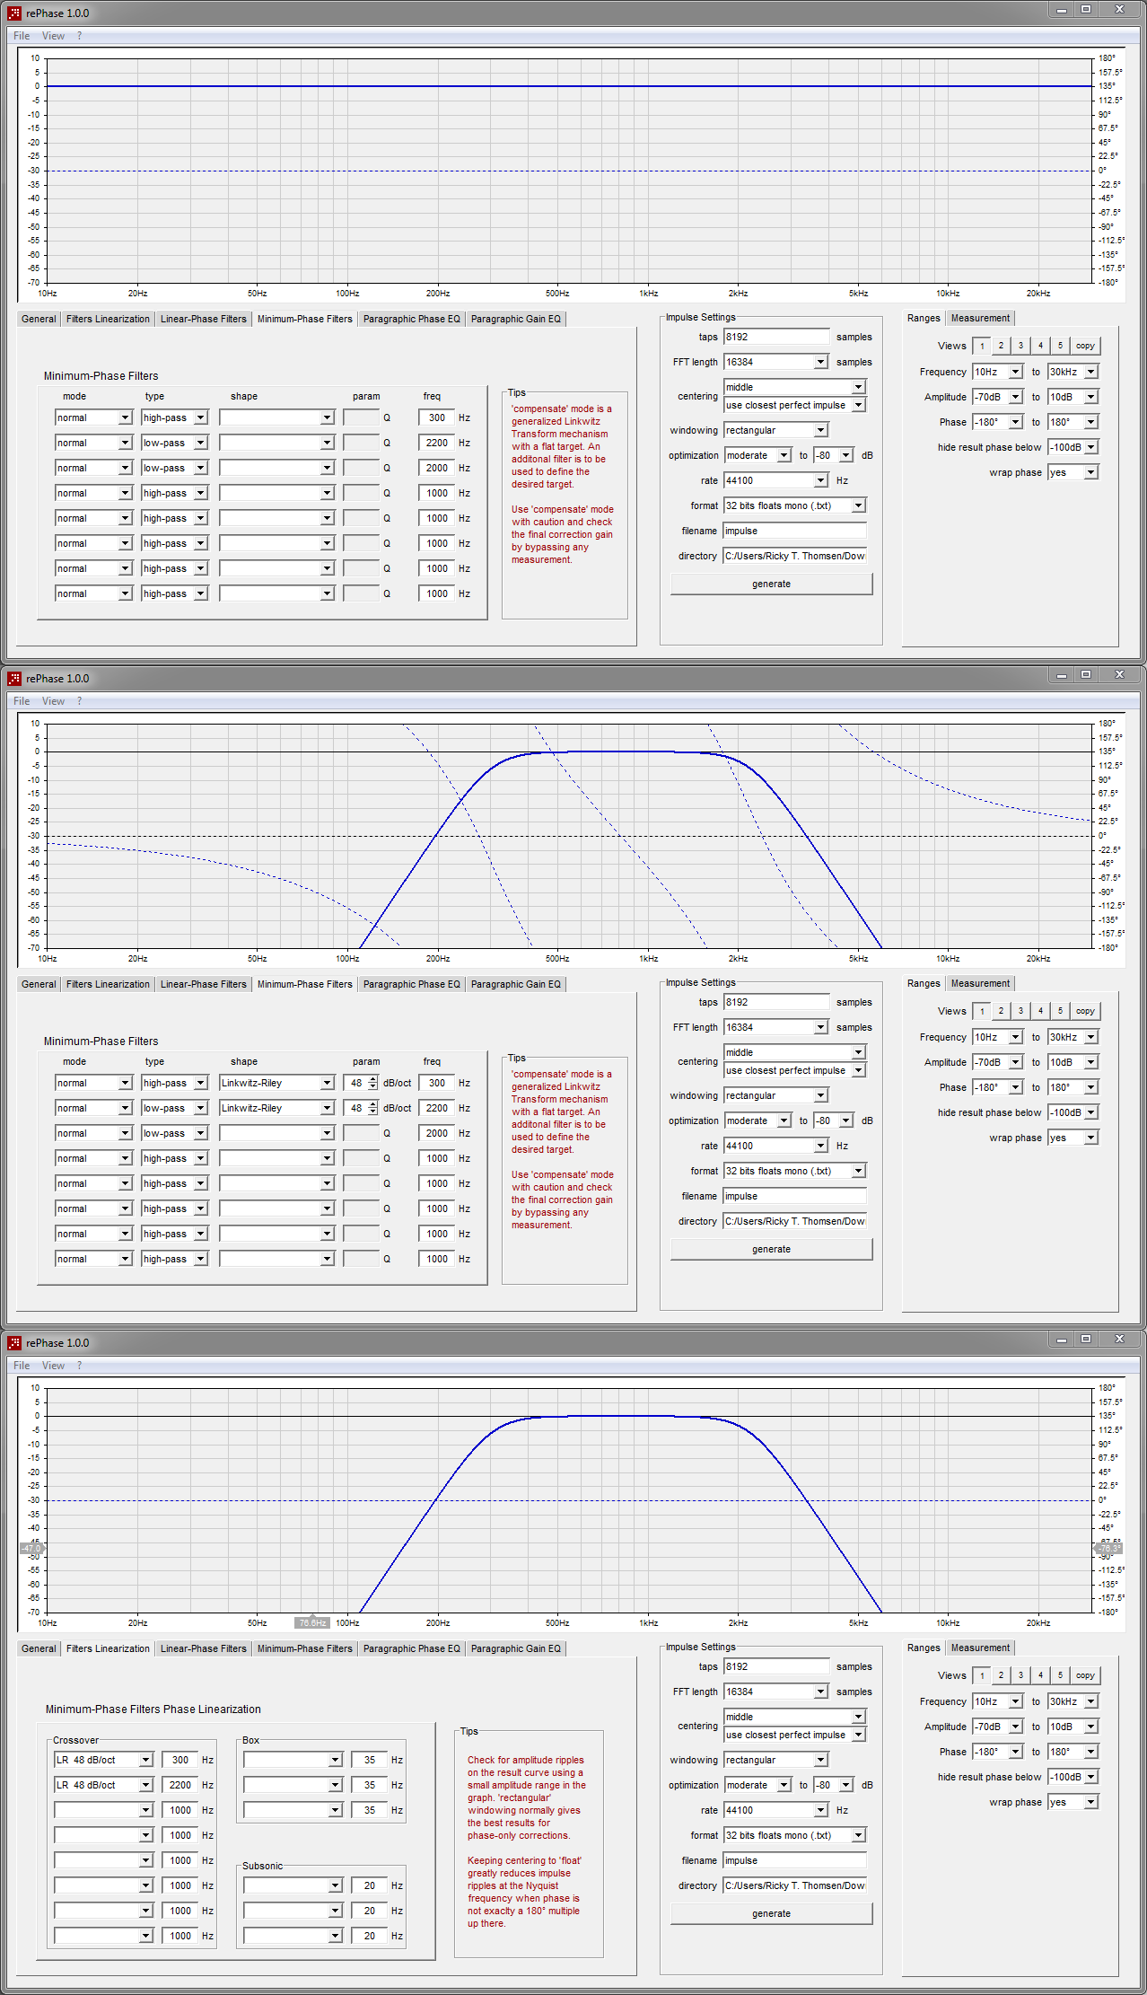
Task: Open Paragraphic Phase EQ tab in middle window
Action: [411, 984]
